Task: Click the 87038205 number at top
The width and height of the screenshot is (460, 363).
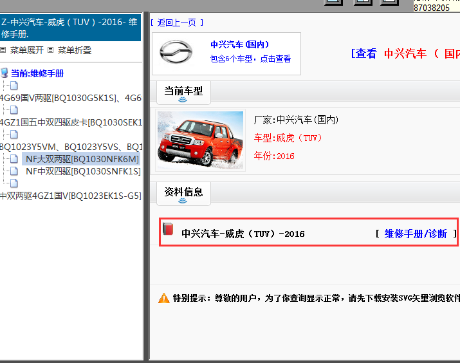Action: tap(431, 8)
